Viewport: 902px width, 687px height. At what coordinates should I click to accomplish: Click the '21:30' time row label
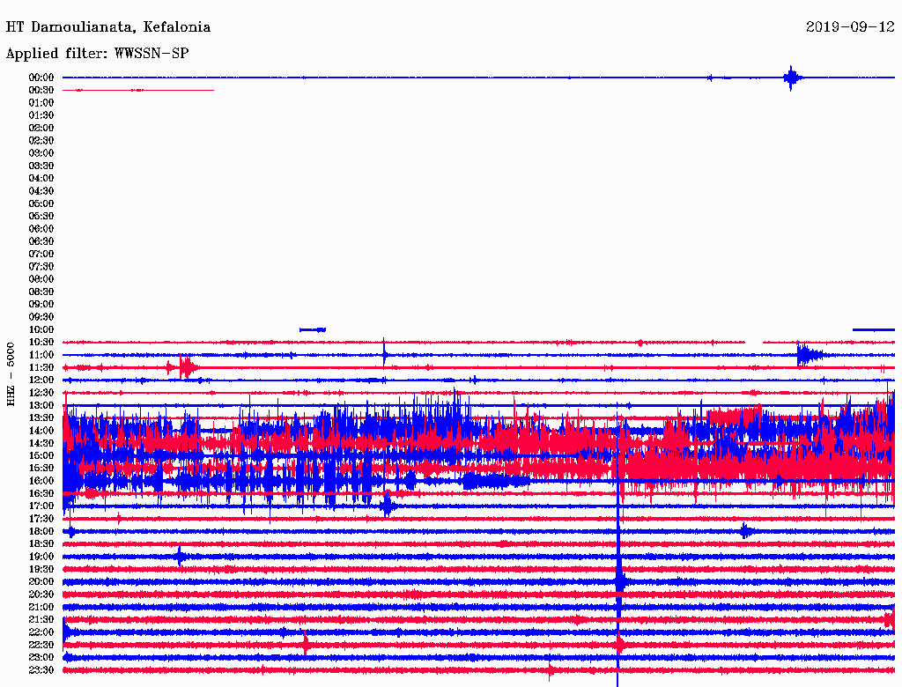[x=41, y=620]
